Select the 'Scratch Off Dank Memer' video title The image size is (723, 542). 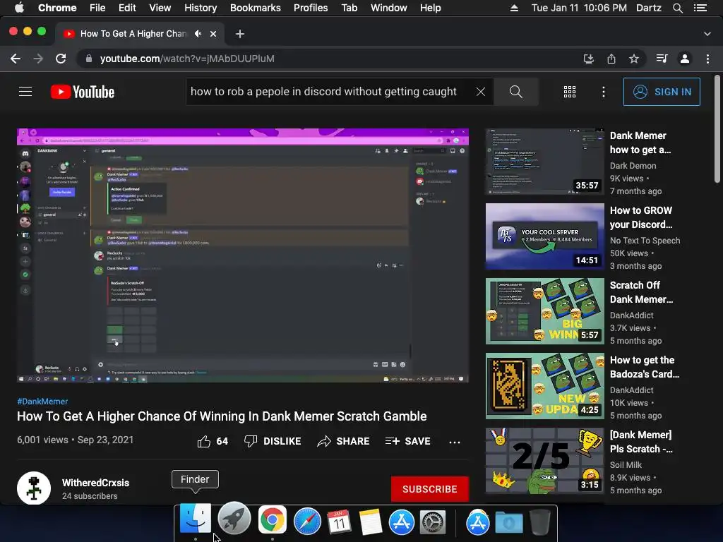pyautogui.click(x=641, y=292)
